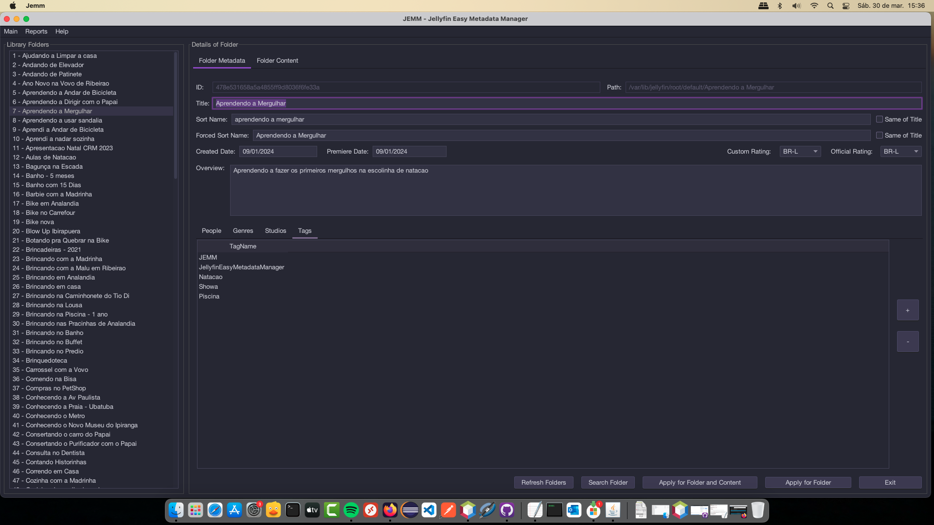Check Same of Title for Sort Name
The height and width of the screenshot is (525, 934).
[880, 120]
